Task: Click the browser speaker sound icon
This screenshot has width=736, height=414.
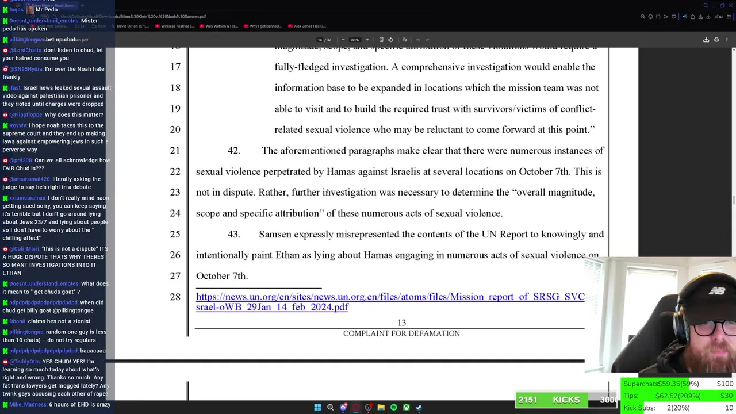Action: [x=685, y=17]
